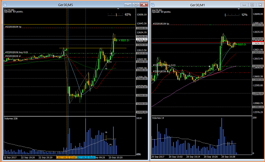Click the Volumes 236 label in M5
The height and width of the screenshot is (162, 265).
coord(11,119)
